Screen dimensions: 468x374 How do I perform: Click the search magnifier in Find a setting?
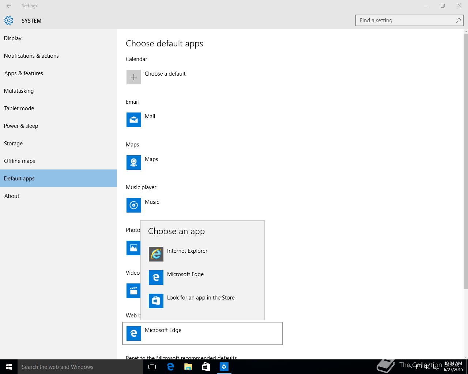pyautogui.click(x=458, y=20)
